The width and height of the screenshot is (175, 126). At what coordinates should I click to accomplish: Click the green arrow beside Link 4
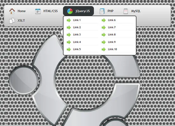(x=69, y=42)
